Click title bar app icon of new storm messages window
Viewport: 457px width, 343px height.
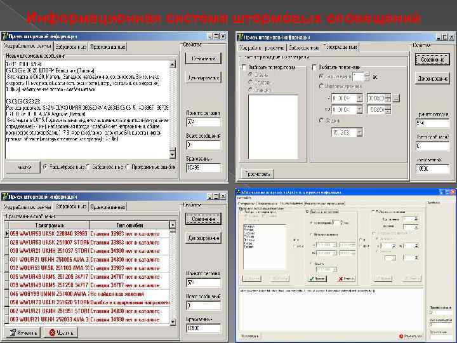click(4, 36)
